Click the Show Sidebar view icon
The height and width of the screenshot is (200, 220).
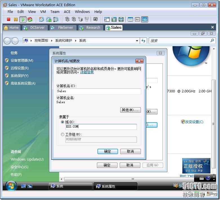pos(107,19)
